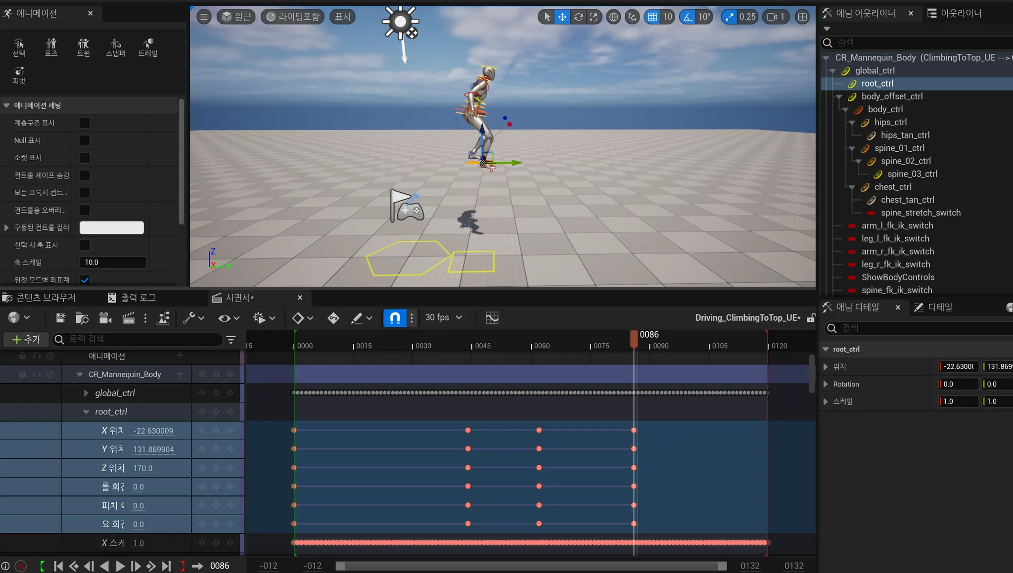Select spine_02_ctrl in the anim outliner

[905, 161]
